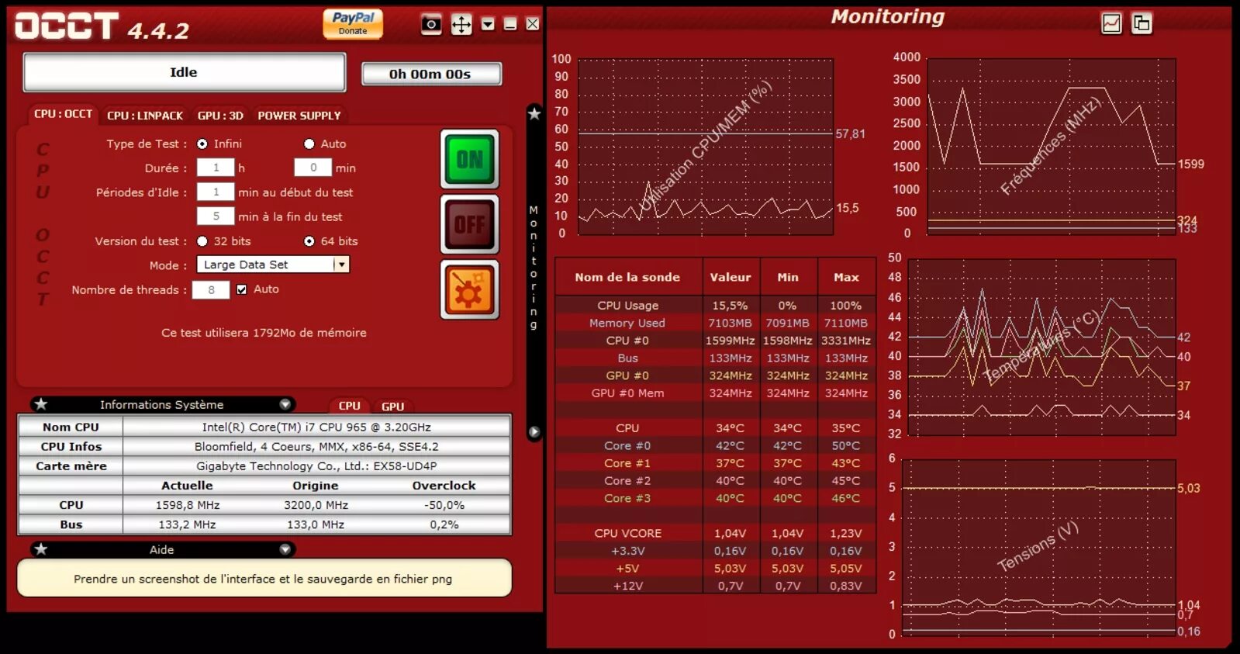Click the Gigabyte EX58-UD4P motherboard cell
The image size is (1240, 654).
[316, 465]
